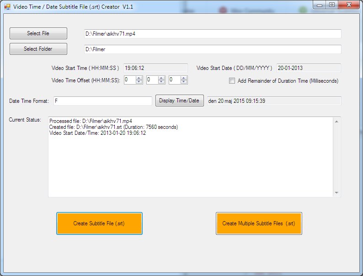
Task: Click the 'Video Start Date ( DD/MM/YYYY )' label
Action: tap(234, 68)
